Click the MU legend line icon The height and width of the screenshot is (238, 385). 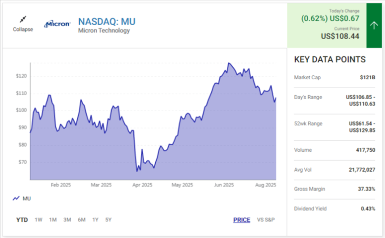[16, 198]
